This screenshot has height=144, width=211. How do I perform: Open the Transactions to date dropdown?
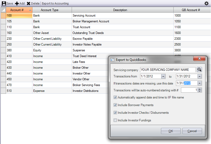point(200,76)
